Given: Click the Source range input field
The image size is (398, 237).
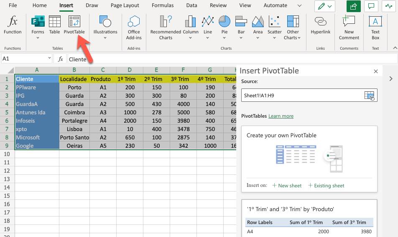Looking at the screenshot, I should [309, 96].
